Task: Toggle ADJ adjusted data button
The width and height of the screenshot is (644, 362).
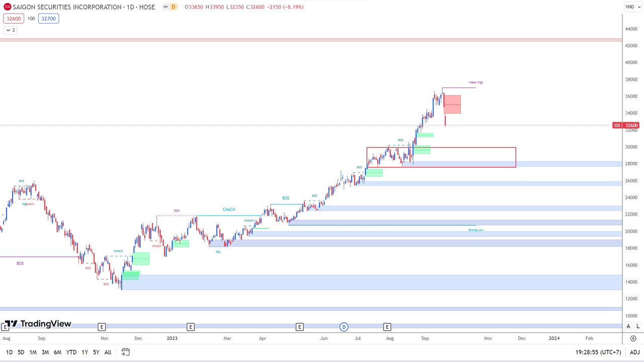Action: tap(634, 352)
